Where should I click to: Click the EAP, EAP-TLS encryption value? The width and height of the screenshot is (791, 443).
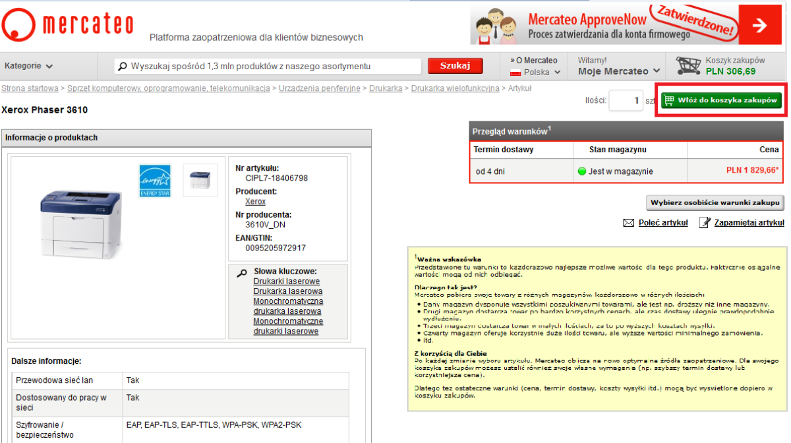pyautogui.click(x=214, y=425)
